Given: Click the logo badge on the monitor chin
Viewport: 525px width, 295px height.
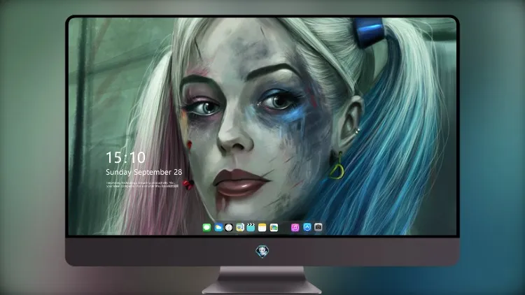Looking at the screenshot, I should [262, 251].
